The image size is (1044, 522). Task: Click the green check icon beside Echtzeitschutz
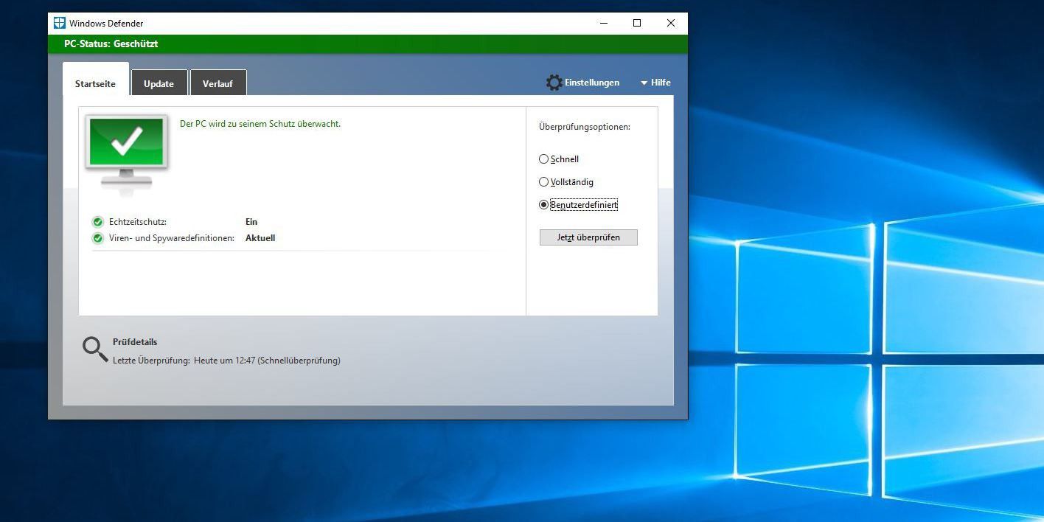(x=97, y=222)
